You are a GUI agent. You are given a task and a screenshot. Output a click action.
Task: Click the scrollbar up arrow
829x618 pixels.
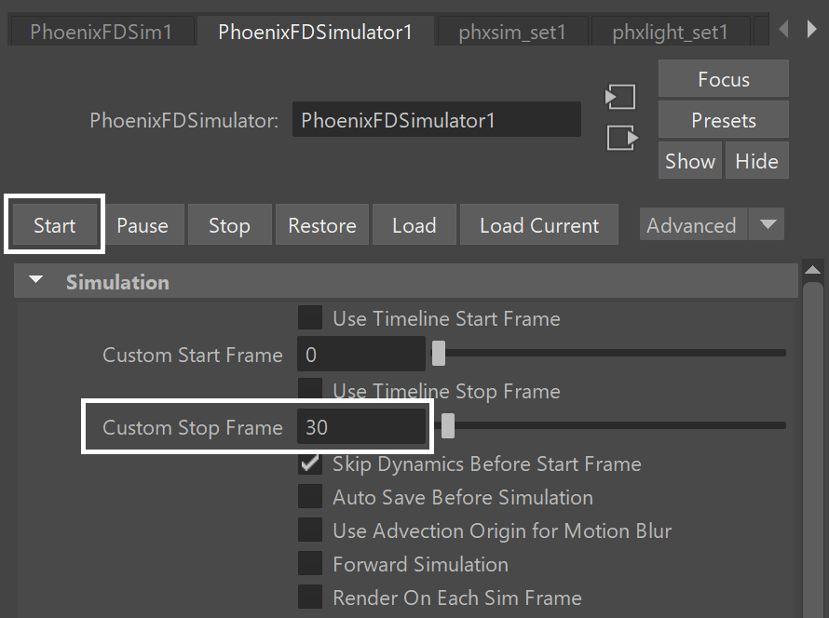[x=812, y=271]
